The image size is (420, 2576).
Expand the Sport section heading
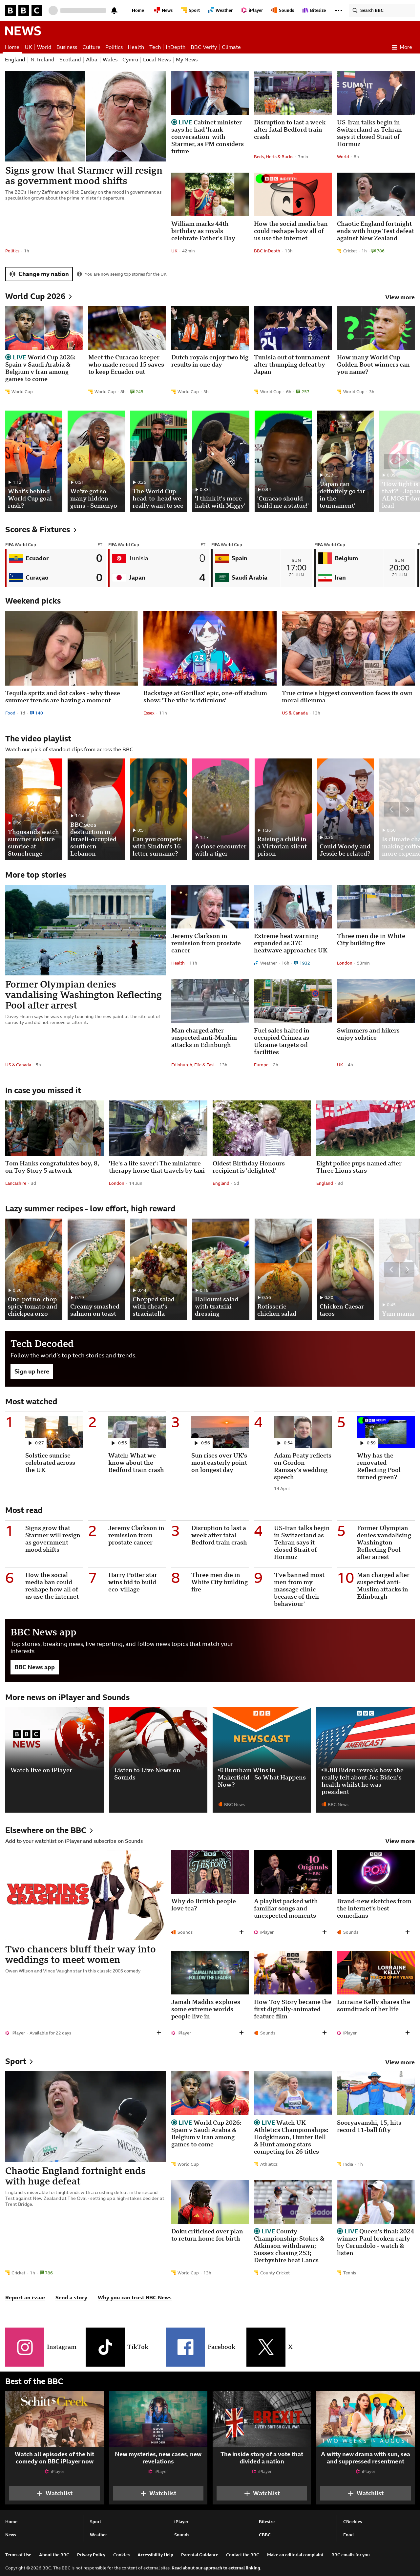[19, 2061]
